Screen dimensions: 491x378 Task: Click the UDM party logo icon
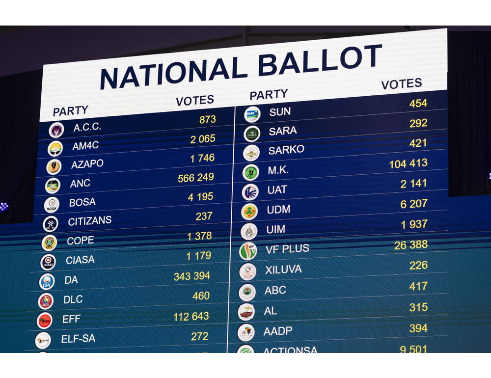pyautogui.click(x=249, y=212)
